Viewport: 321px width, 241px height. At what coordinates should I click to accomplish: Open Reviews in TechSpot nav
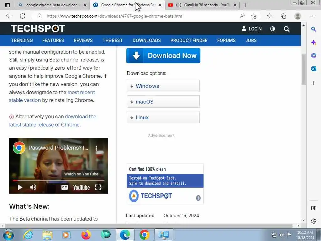point(83,40)
